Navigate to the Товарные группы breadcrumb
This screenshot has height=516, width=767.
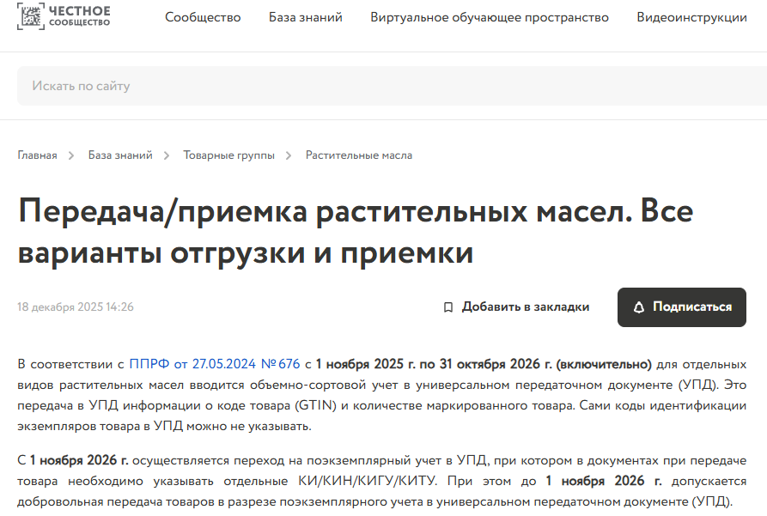pyautogui.click(x=228, y=155)
